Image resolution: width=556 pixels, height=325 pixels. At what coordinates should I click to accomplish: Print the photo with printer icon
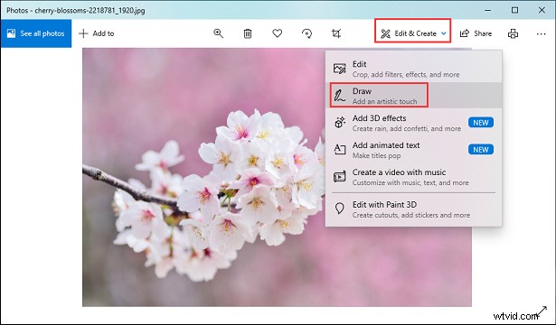[513, 33]
